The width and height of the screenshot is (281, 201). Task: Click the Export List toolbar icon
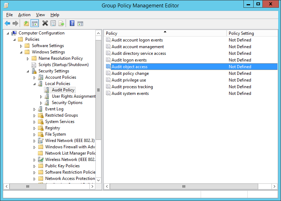[x=61, y=23]
